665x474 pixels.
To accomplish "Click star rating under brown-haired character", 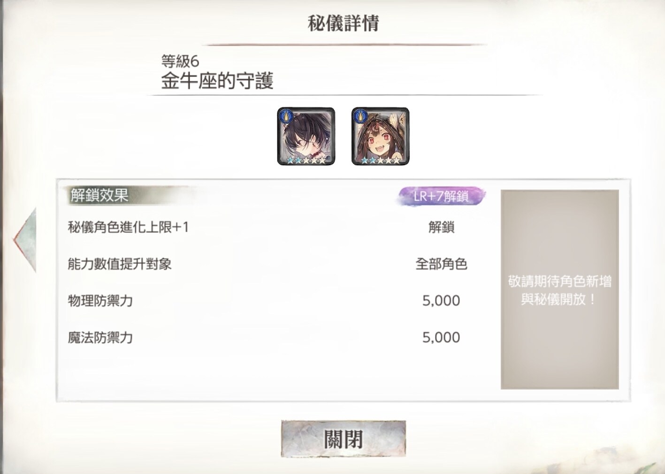I will (x=380, y=160).
